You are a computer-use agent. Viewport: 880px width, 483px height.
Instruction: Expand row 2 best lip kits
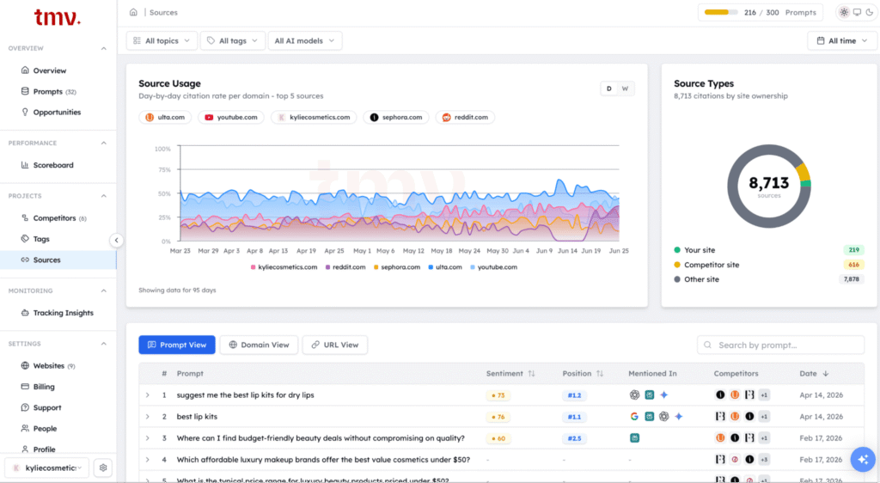(x=148, y=417)
